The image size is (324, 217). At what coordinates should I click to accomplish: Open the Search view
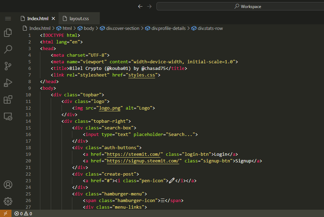pos(8,49)
